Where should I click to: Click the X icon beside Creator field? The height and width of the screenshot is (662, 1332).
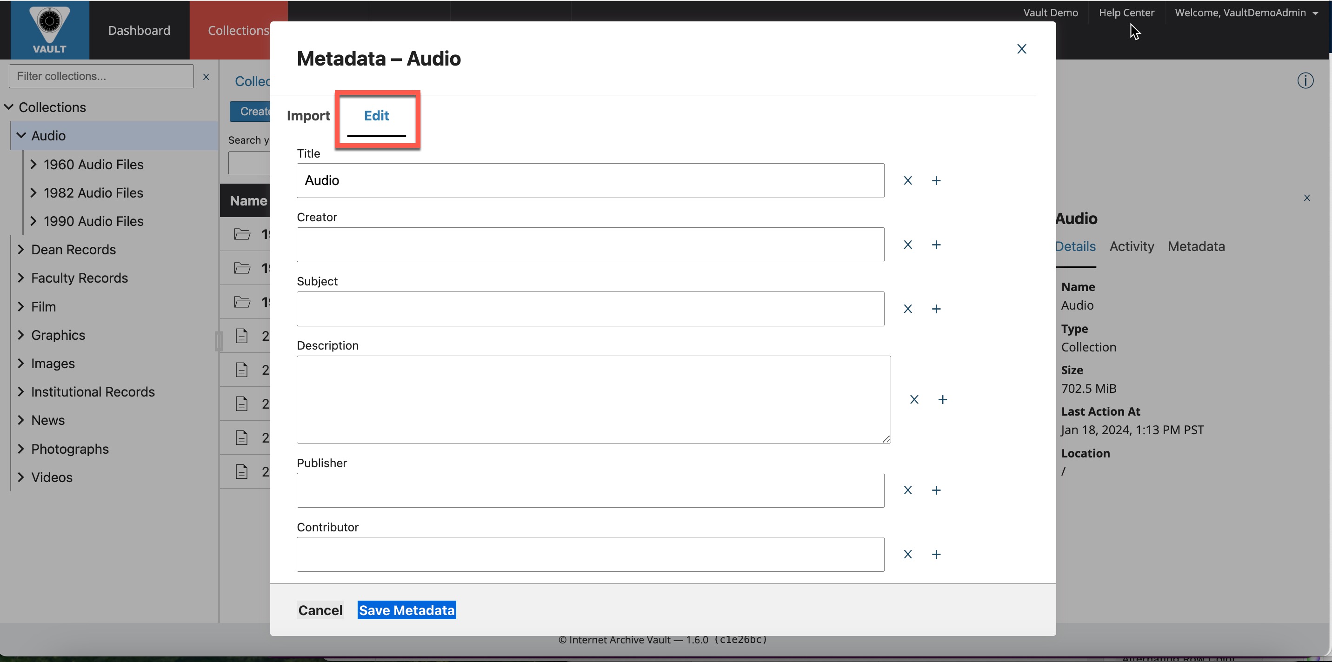pos(907,245)
